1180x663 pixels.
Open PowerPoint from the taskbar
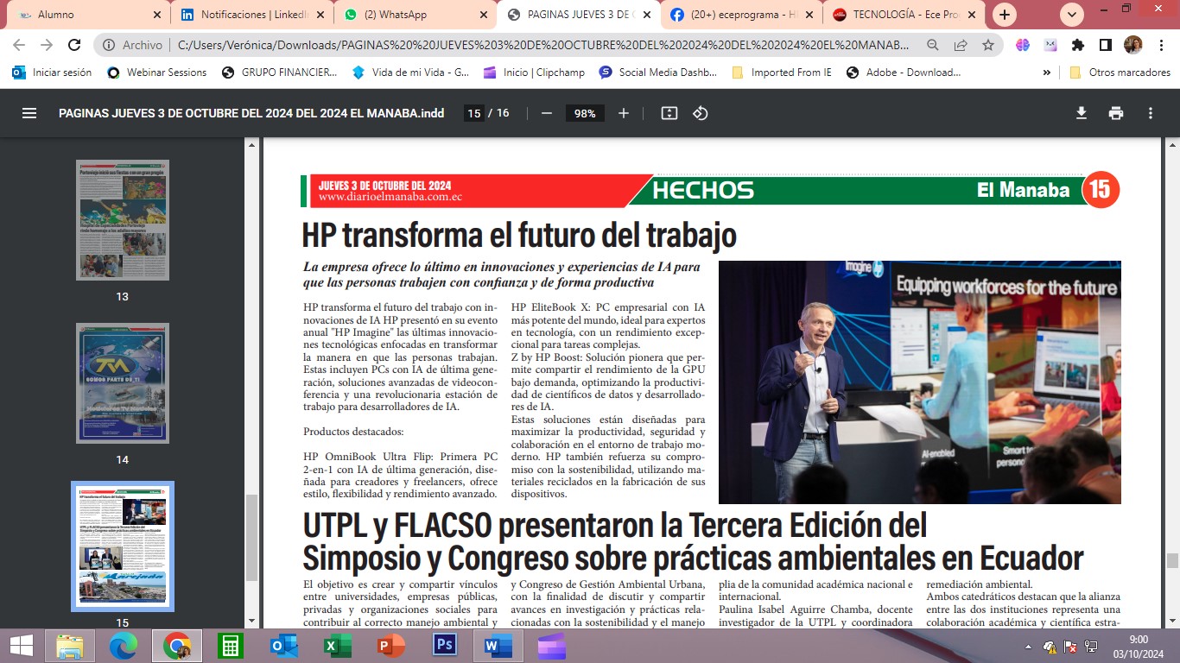point(391,645)
